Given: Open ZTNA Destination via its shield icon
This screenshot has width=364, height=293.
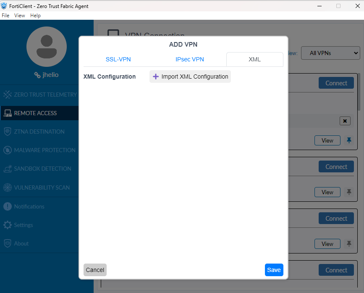Looking at the screenshot, I should pyautogui.click(x=8, y=132).
